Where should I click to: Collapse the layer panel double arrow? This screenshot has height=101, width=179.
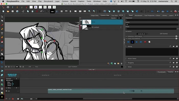click(80, 18)
